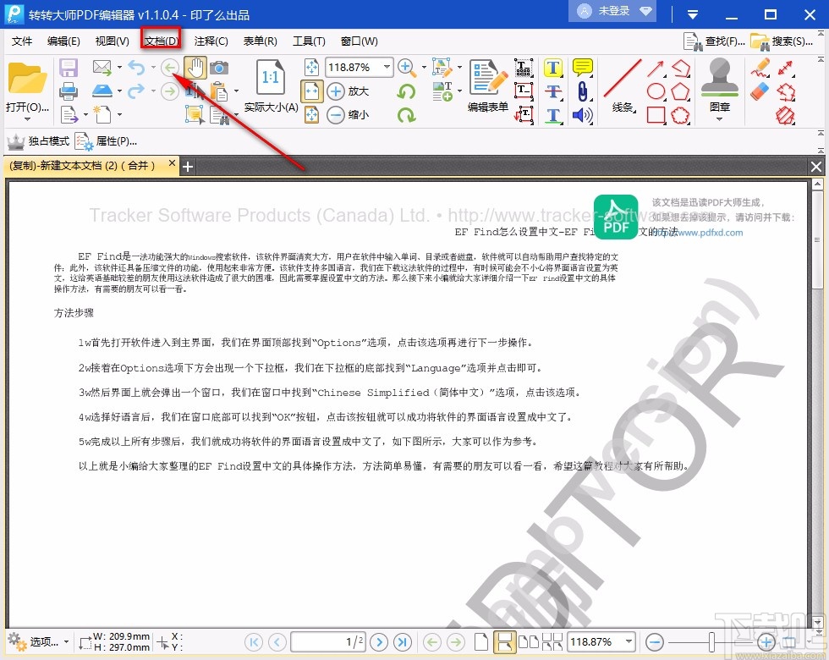This screenshot has width=829, height=660.
Task: Click the Edit Form (编辑表单) button
Action: (488, 85)
